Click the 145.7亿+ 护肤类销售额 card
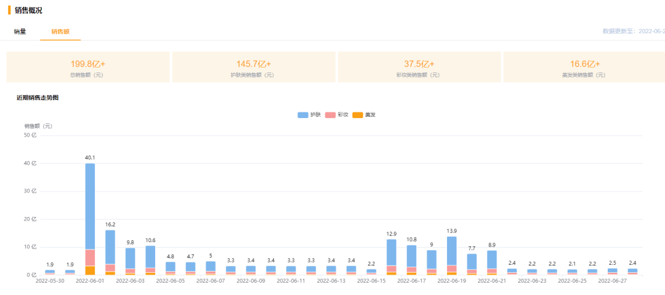The width and height of the screenshot is (665, 295). click(254, 67)
